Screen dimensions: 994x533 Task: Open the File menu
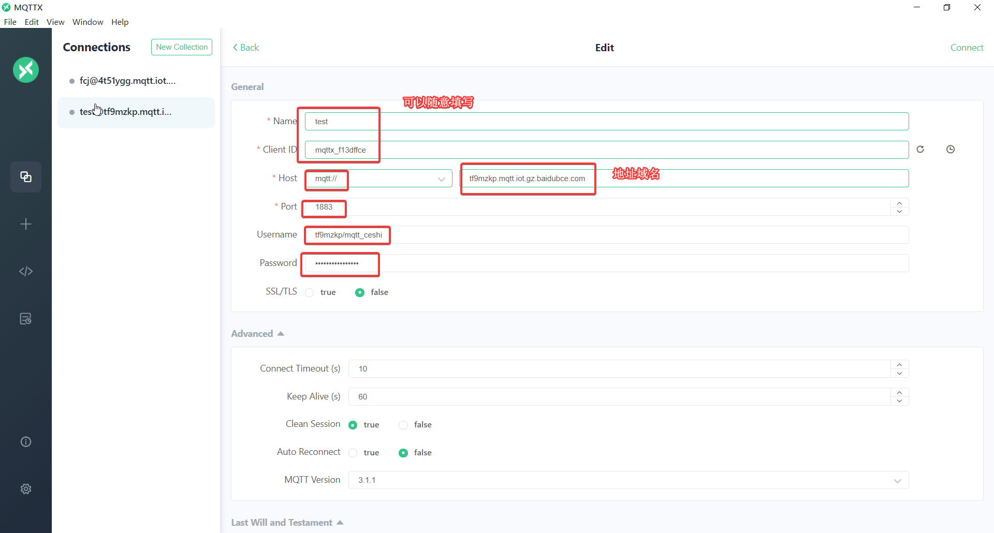(x=10, y=22)
